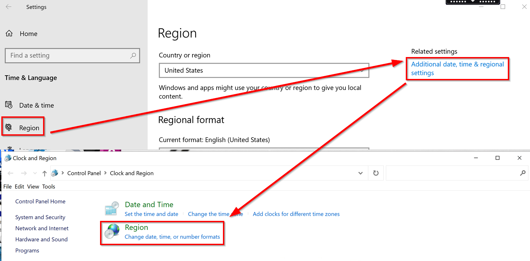Click Add clocks for different time zones
Image resolution: width=530 pixels, height=261 pixels.
(x=296, y=214)
